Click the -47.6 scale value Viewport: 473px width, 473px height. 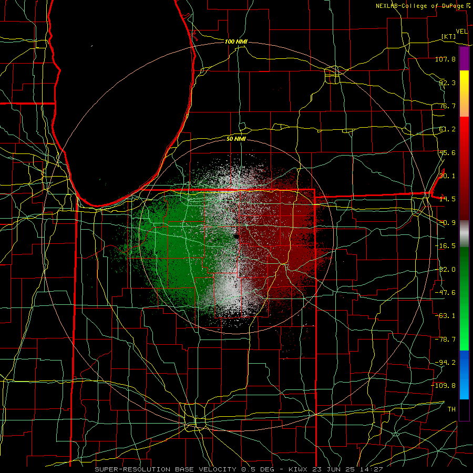[x=445, y=292]
